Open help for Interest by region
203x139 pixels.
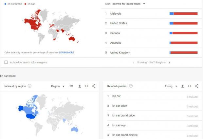coord(29,86)
